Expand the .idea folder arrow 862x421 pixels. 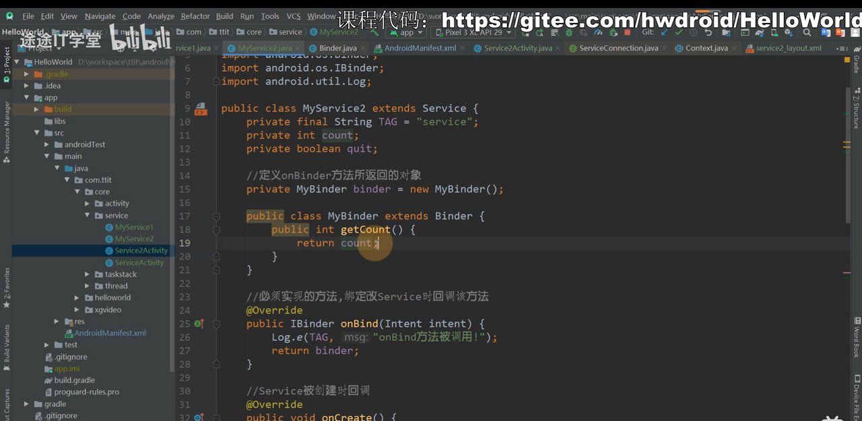tap(27, 85)
